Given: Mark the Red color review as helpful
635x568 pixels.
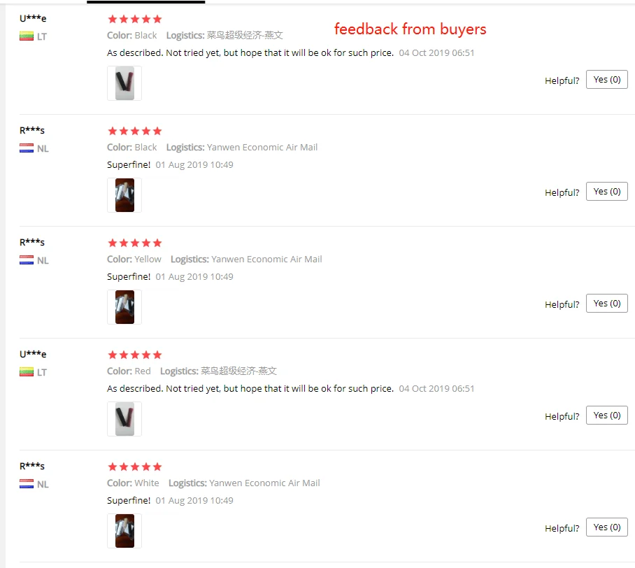Looking at the screenshot, I should pyautogui.click(x=606, y=416).
